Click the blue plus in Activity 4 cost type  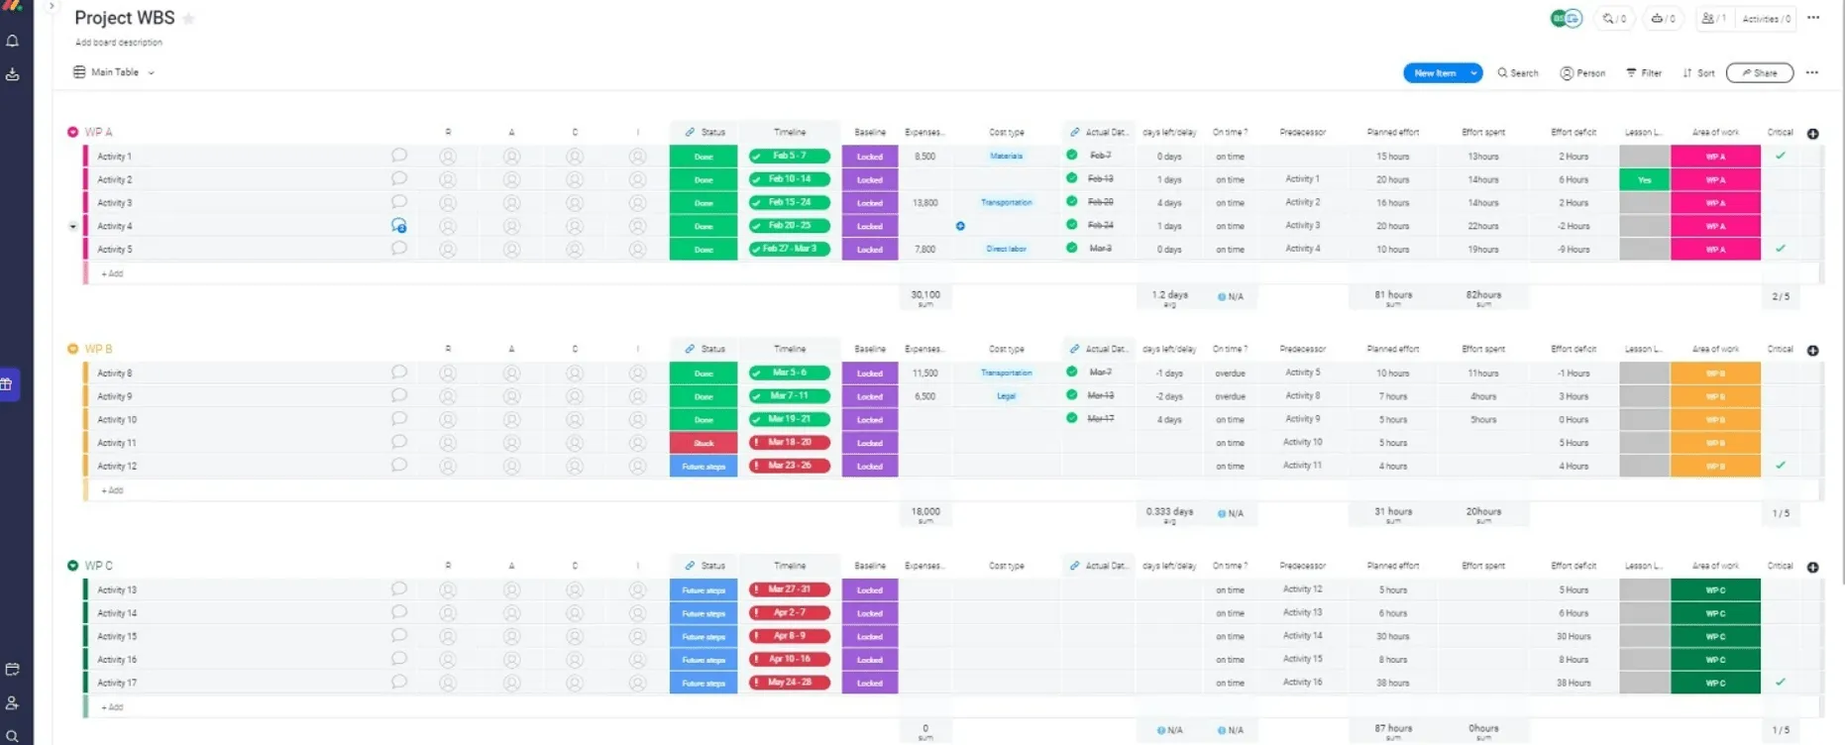point(960,226)
